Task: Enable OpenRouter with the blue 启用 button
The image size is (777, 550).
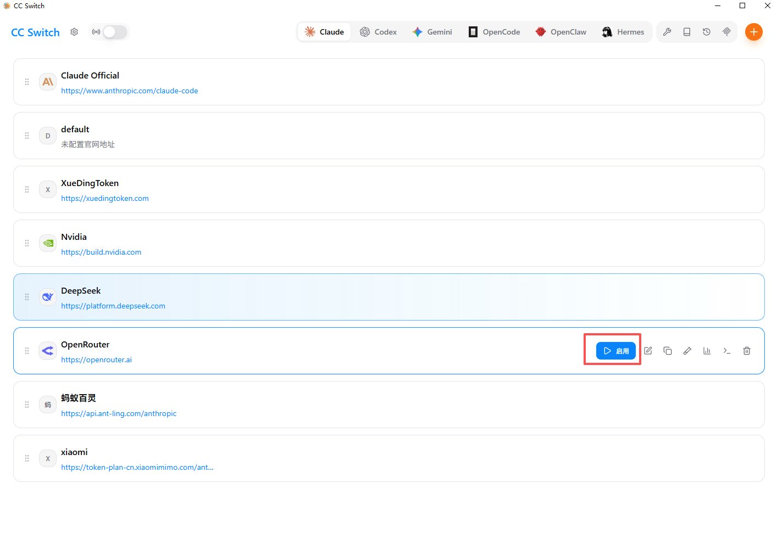Action: click(616, 351)
